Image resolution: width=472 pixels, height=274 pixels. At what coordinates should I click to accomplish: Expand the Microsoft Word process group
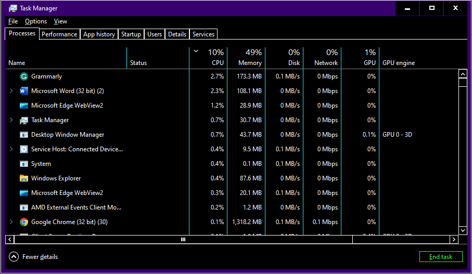pos(11,91)
